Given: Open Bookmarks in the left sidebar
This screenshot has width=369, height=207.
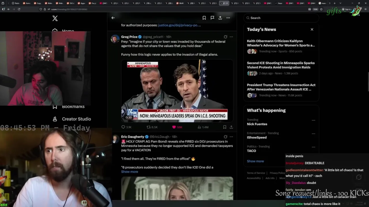Looking at the screenshot, I should tap(69, 107).
